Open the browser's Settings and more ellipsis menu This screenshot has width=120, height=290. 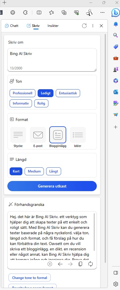[x=102, y=12]
